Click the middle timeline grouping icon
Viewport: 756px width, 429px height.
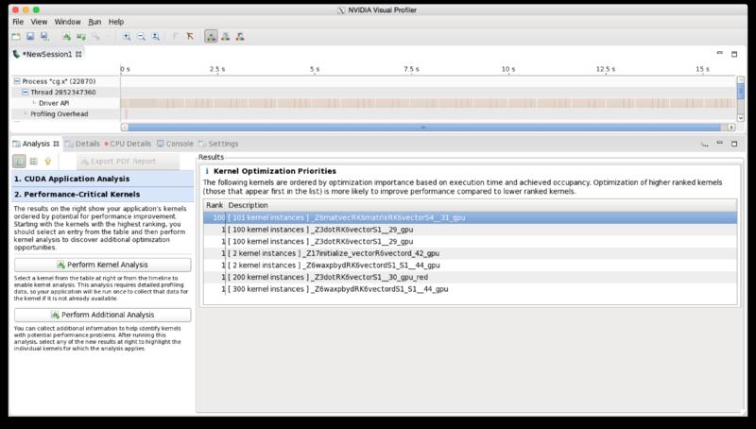pos(225,37)
